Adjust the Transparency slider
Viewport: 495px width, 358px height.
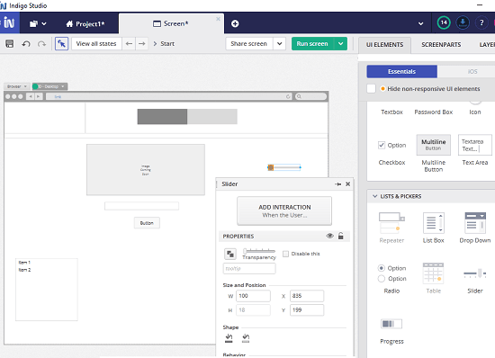pos(259,251)
